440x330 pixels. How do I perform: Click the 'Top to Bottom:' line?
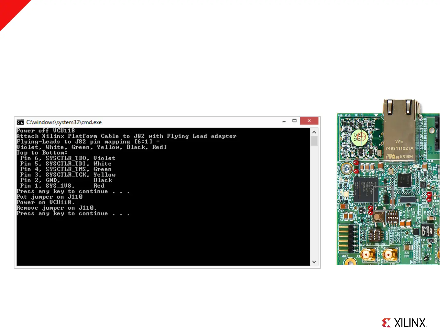click(42, 152)
